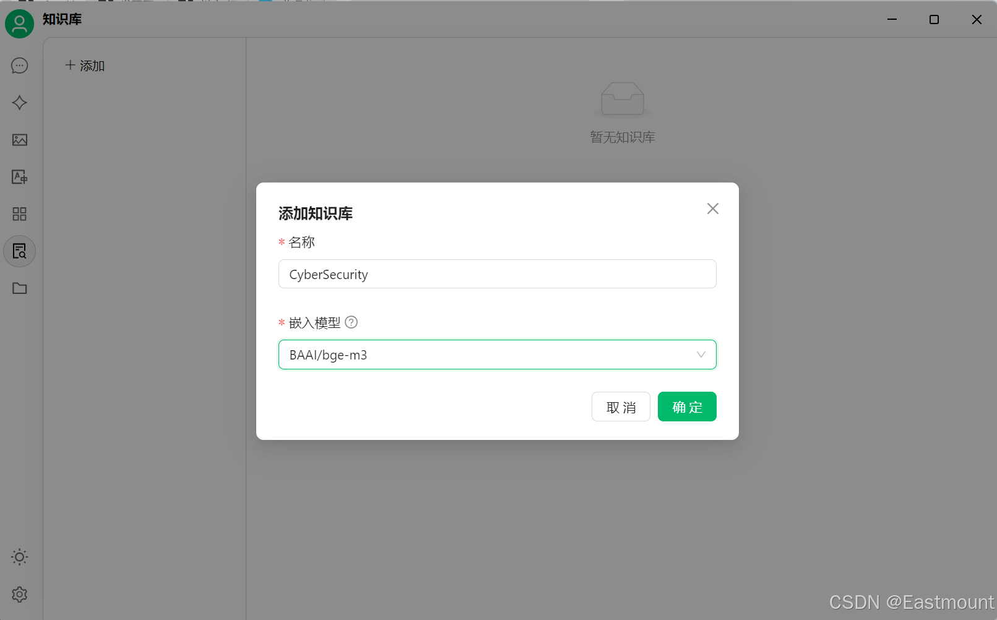Click the dropdown chevron arrow in embedding model
This screenshot has width=997, height=620.
701,355
